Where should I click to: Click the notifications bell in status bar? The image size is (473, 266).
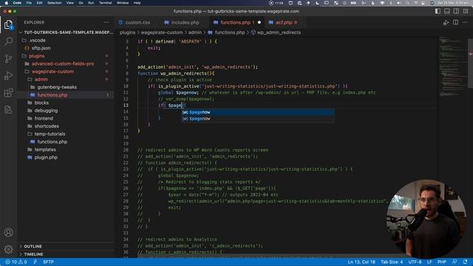pos(465,262)
